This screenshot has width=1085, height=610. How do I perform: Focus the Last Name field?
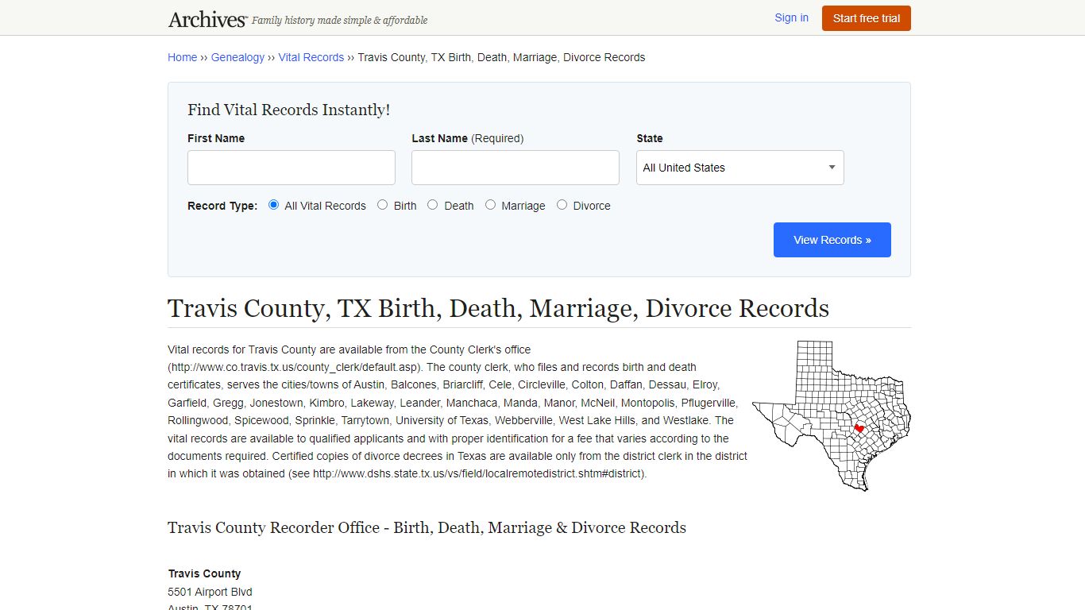[x=515, y=168]
